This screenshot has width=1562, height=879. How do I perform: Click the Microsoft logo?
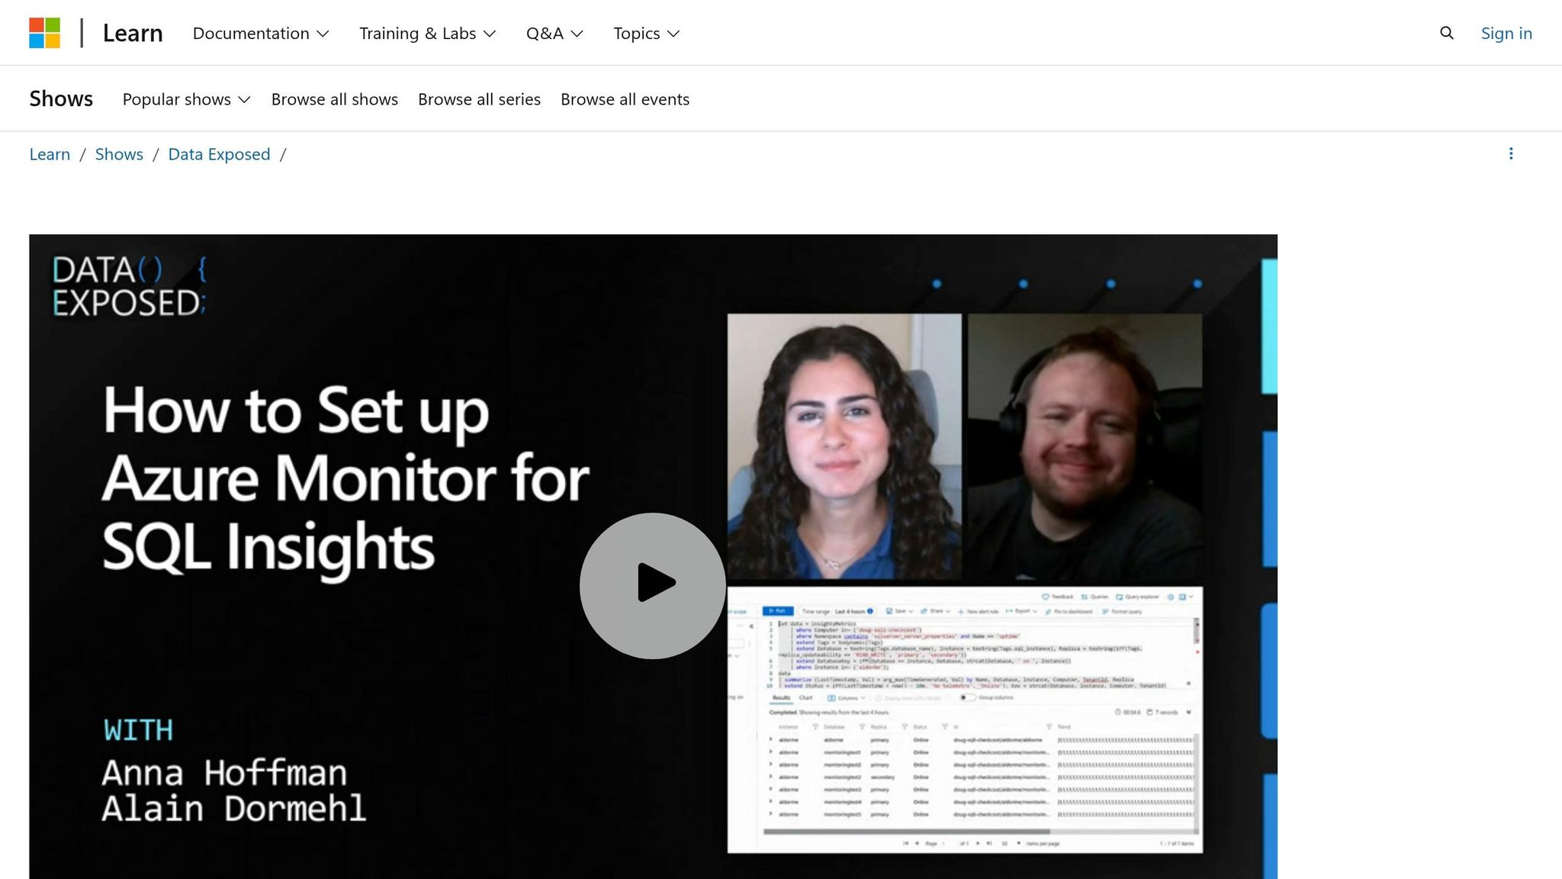(45, 33)
